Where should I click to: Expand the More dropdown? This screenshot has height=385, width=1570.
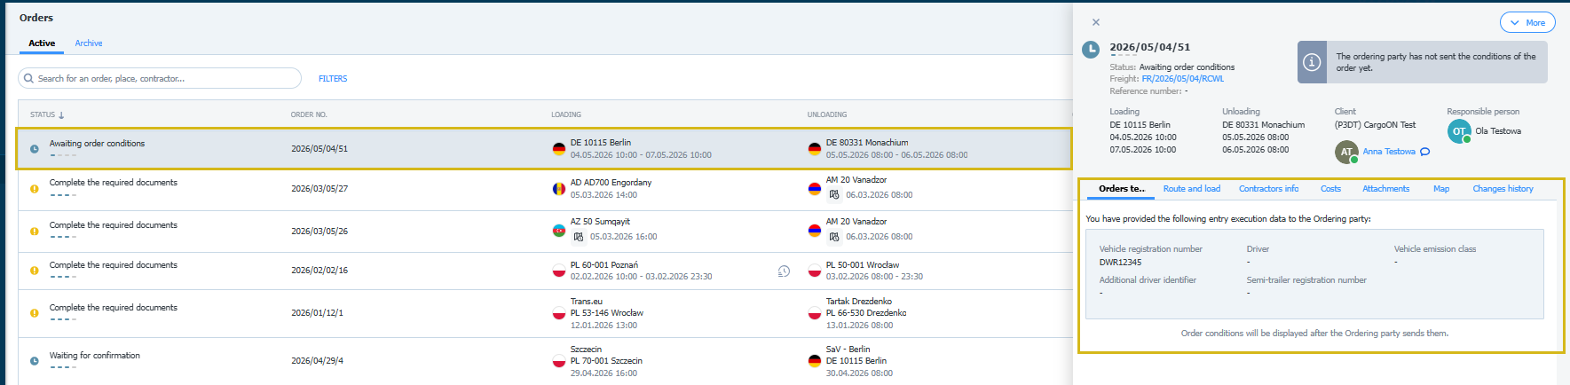point(1527,23)
